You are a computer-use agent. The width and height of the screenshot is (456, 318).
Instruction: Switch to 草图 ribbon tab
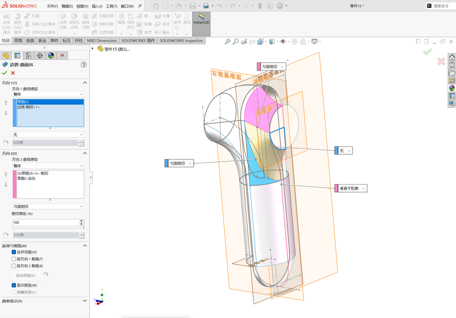(x=18, y=40)
